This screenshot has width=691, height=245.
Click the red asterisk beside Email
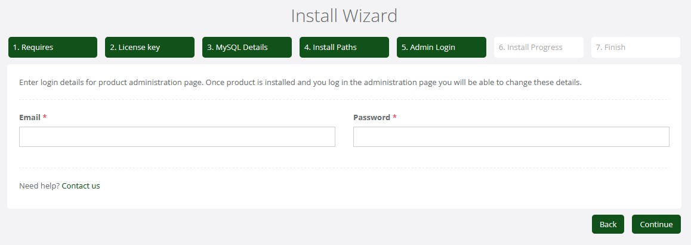tap(45, 117)
